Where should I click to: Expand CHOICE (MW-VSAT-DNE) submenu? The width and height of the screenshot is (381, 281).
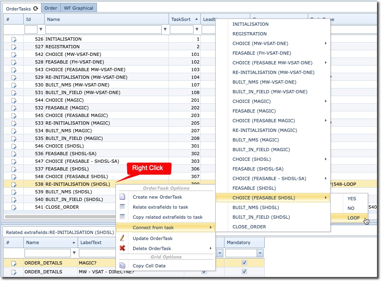click(325, 43)
